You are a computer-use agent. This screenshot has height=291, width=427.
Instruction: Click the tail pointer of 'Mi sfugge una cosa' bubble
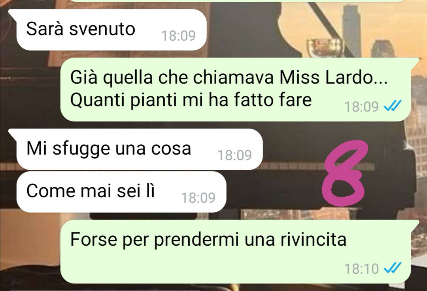[x=13, y=133]
